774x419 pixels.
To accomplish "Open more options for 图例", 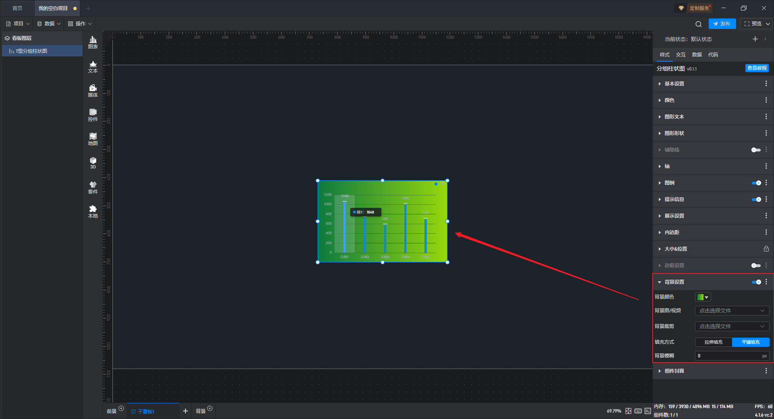I will (x=766, y=183).
